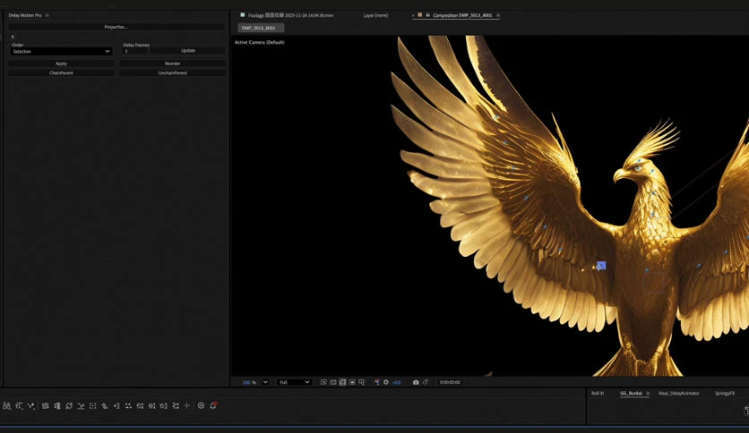Click the Active Camera (Default) label
Viewport: 749px width, 433px height.
coord(260,42)
